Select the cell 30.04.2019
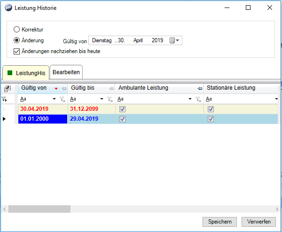 pyautogui.click(x=43, y=109)
